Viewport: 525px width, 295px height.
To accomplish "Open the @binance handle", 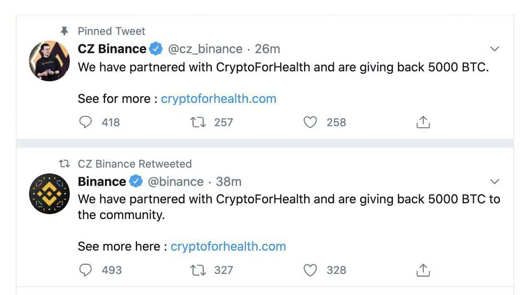I will click(175, 181).
